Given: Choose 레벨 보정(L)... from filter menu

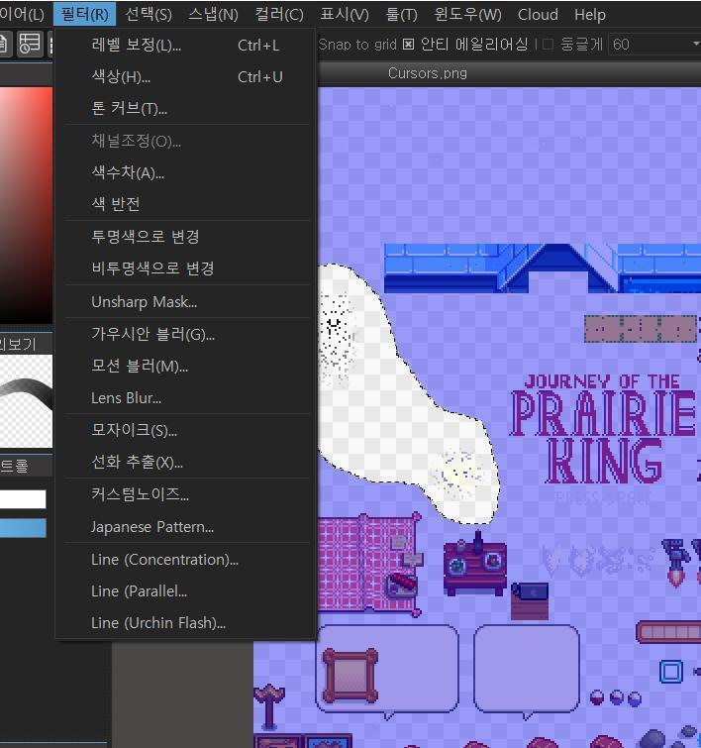Looking at the screenshot, I should pos(186,46).
